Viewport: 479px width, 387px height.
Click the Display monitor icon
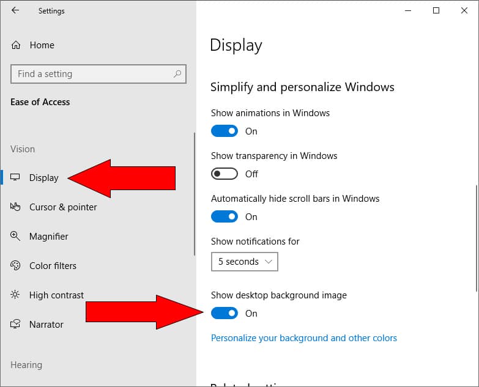pyautogui.click(x=16, y=178)
